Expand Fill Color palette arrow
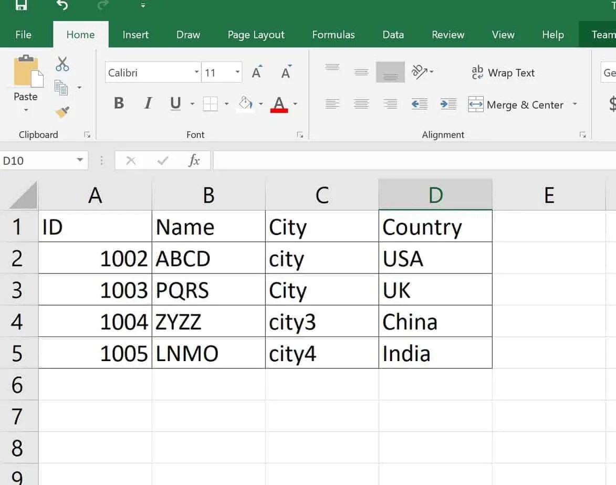Image resolution: width=616 pixels, height=485 pixels. point(261,104)
